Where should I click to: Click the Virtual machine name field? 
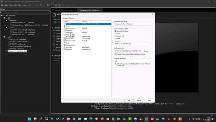(x=133, y=24)
